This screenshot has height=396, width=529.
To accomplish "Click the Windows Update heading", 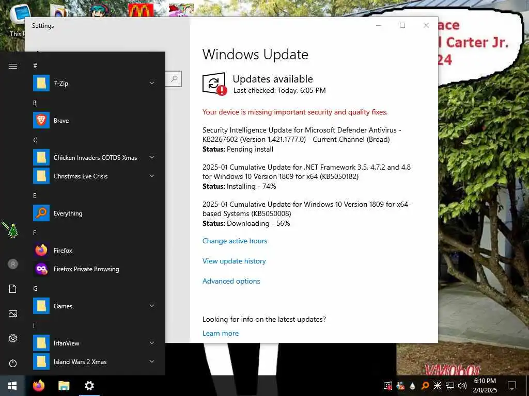I will [x=255, y=55].
